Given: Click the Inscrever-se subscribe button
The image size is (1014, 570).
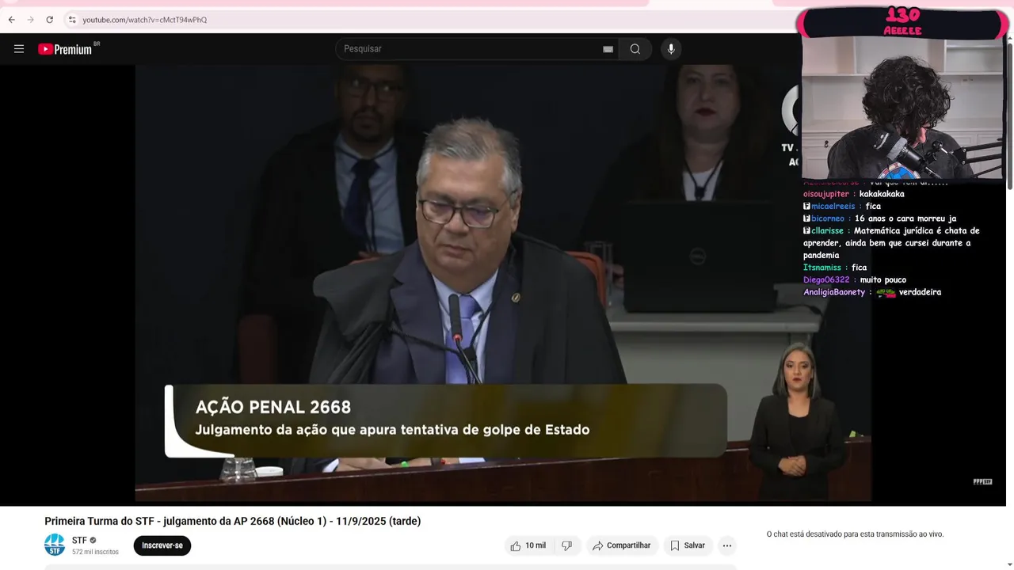Looking at the screenshot, I should coord(162,545).
